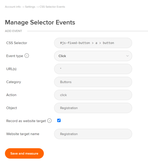
Task: Save the event with Save and measure
Action: point(24,153)
